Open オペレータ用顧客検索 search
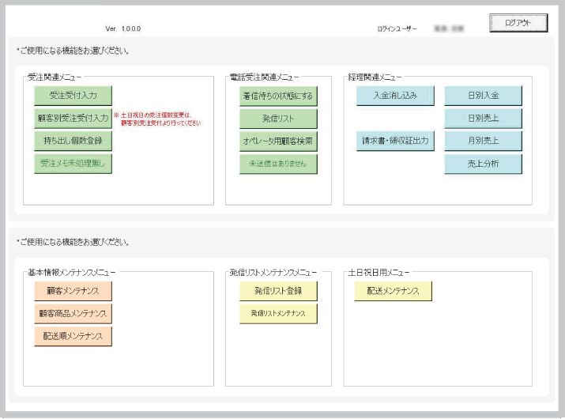Screen dimensions: 565x419 click(x=278, y=141)
